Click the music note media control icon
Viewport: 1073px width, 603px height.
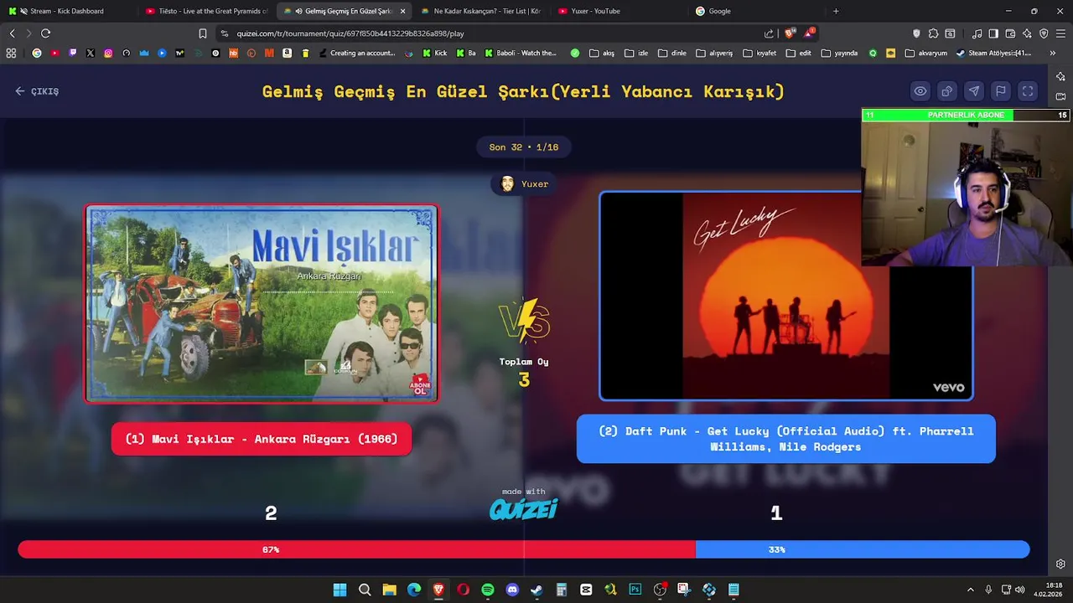pyautogui.click(x=977, y=33)
